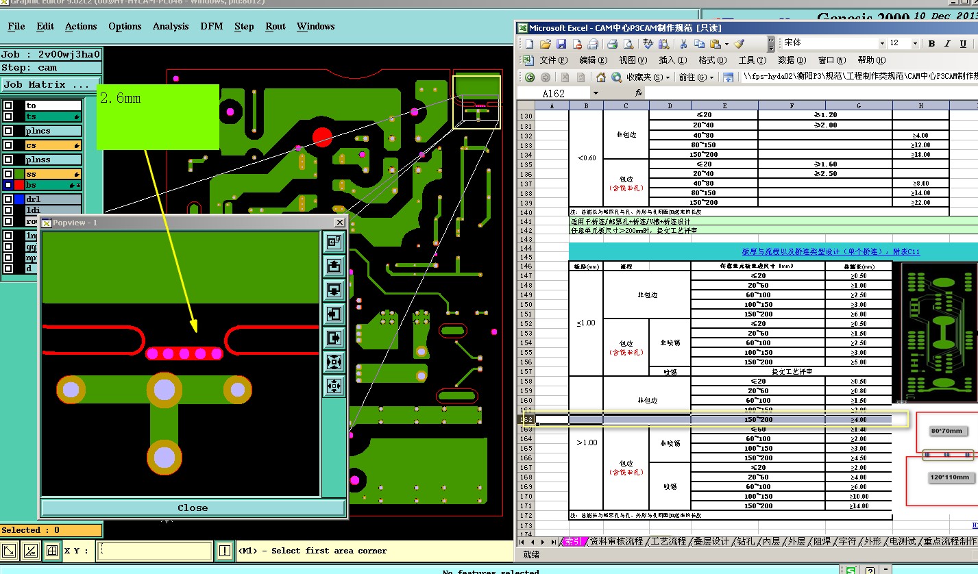Click Excel Name Box showing A162
Image resolution: width=978 pixels, height=574 pixels.
tap(554, 93)
